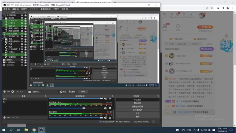Open the 編輯(E) menu
This screenshot has height=133, width=236.
pyautogui.click(x=15, y=9)
